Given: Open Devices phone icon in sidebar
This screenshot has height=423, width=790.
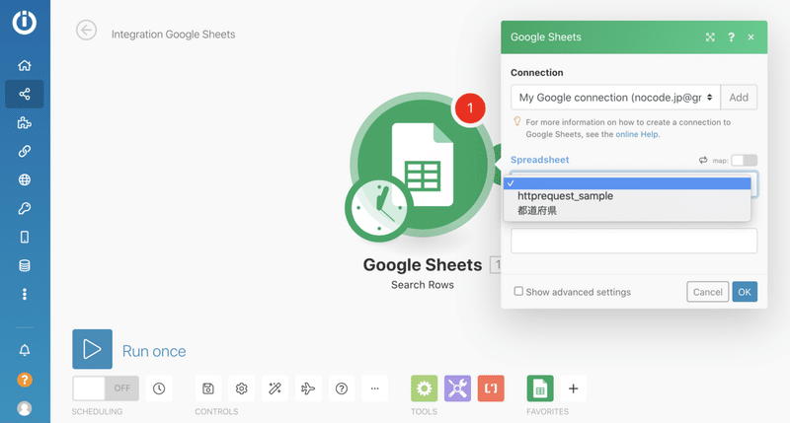Looking at the screenshot, I should [x=24, y=237].
